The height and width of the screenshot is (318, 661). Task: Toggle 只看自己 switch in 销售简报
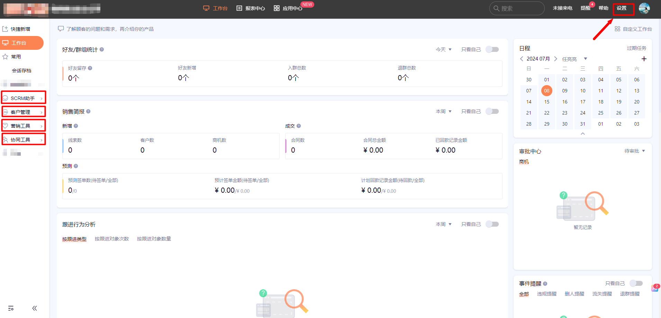[x=492, y=111]
